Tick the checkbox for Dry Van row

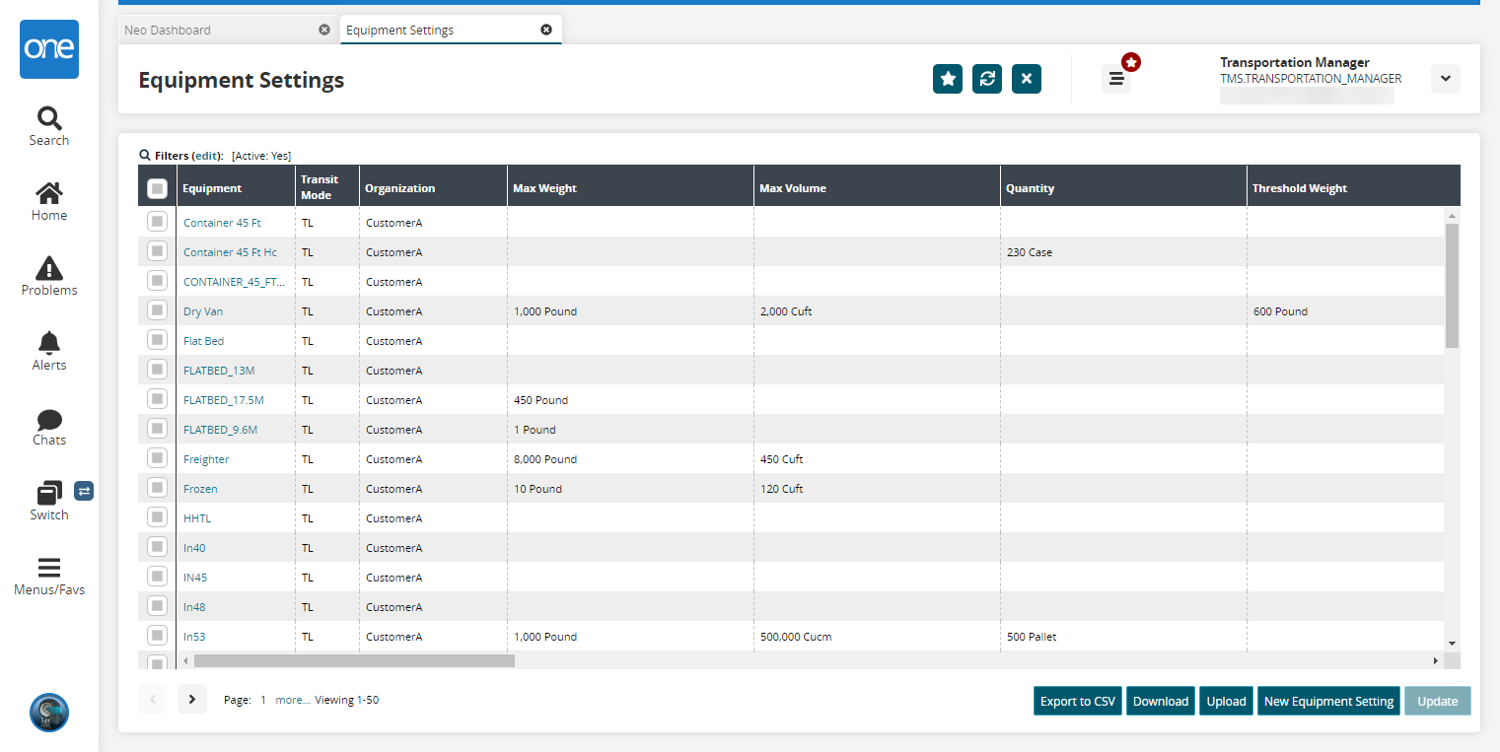(157, 310)
